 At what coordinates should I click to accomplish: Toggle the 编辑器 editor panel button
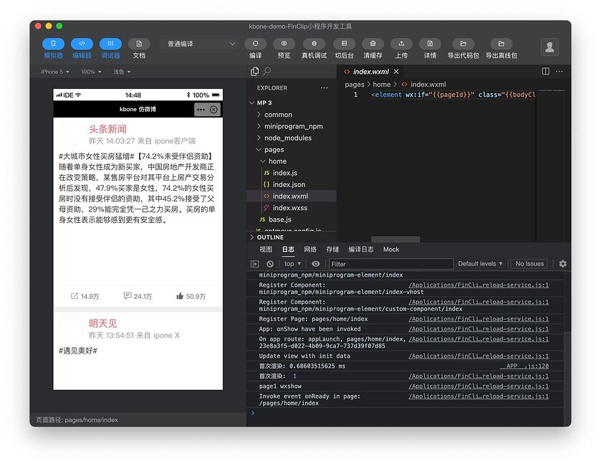coord(82,44)
